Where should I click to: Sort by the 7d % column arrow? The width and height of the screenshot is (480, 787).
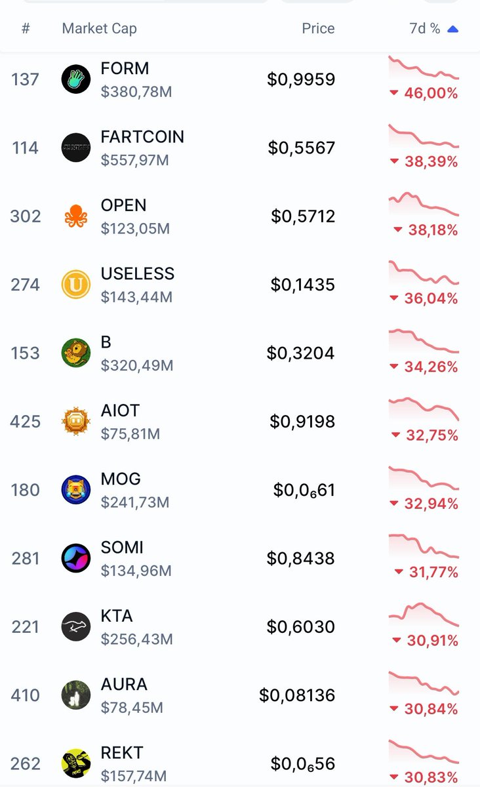coord(452,29)
